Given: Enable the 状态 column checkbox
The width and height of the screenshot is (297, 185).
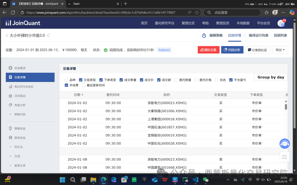Looking at the screenshot, I should point(217,80).
